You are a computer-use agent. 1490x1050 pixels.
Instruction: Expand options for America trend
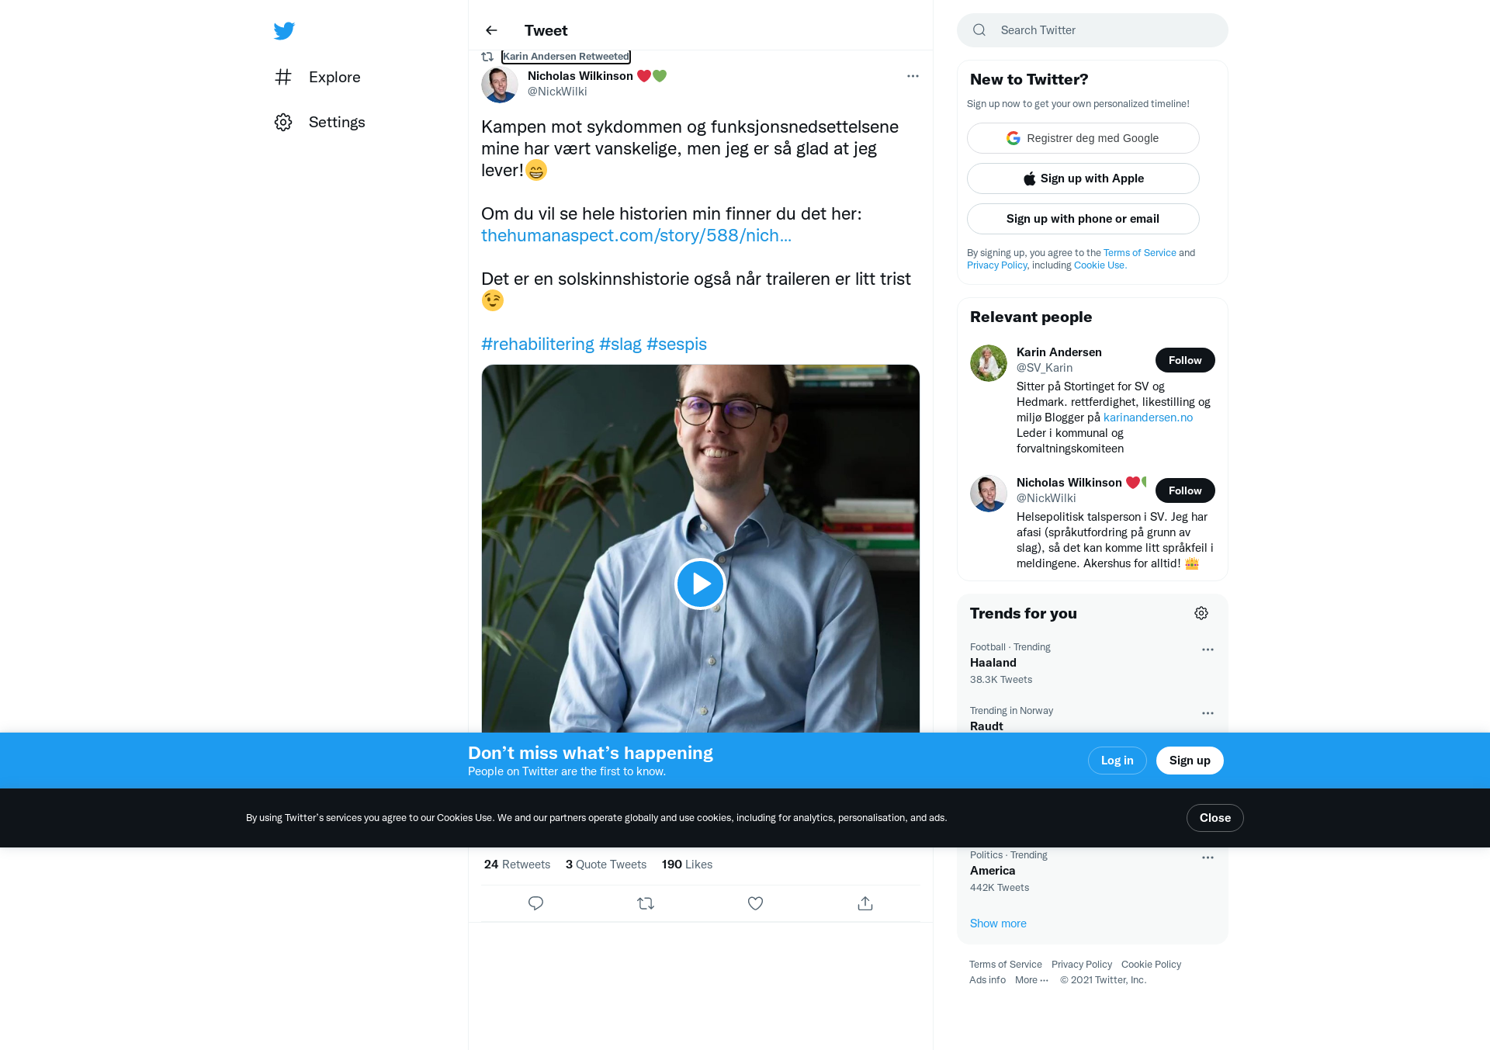click(x=1208, y=858)
